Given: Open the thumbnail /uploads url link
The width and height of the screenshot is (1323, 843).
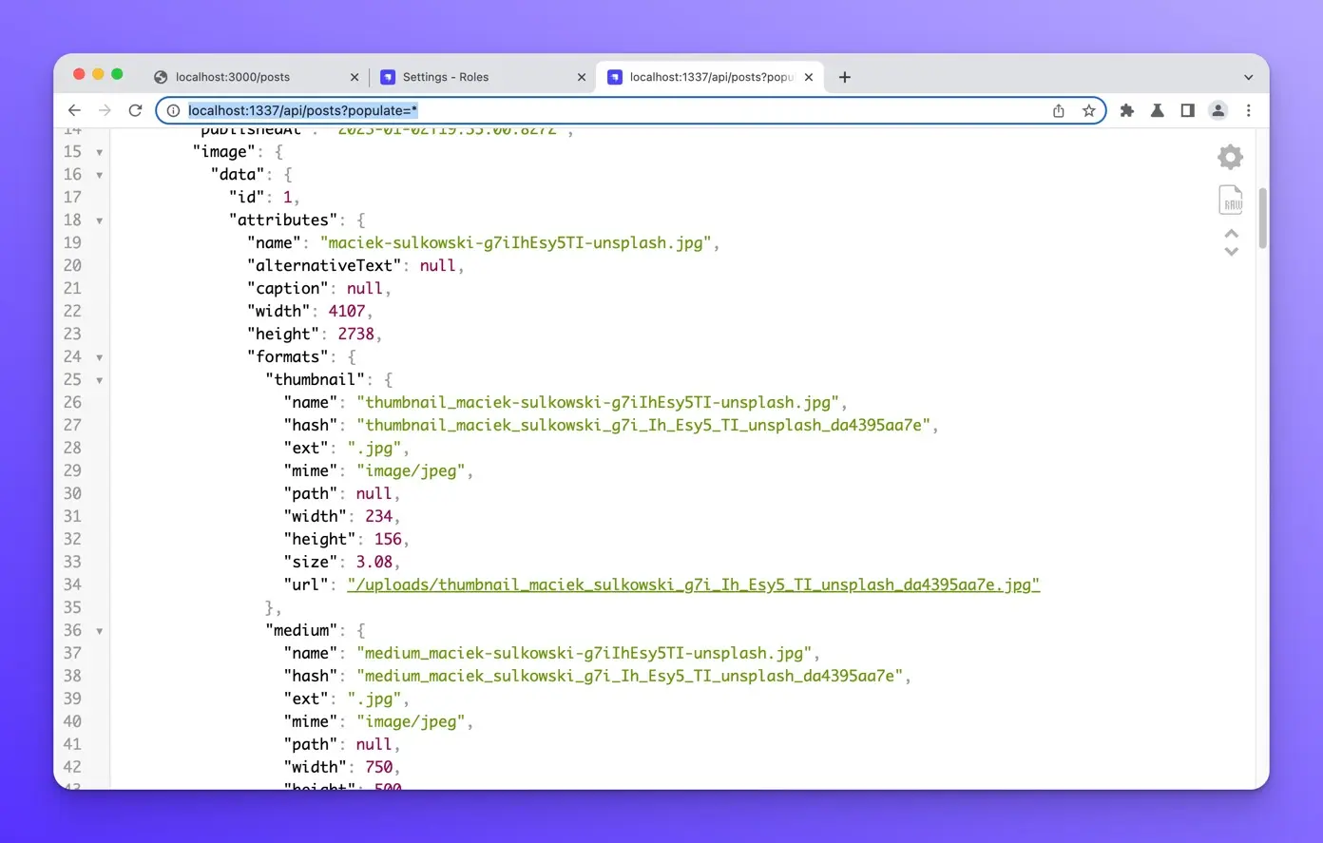Looking at the screenshot, I should (x=694, y=584).
